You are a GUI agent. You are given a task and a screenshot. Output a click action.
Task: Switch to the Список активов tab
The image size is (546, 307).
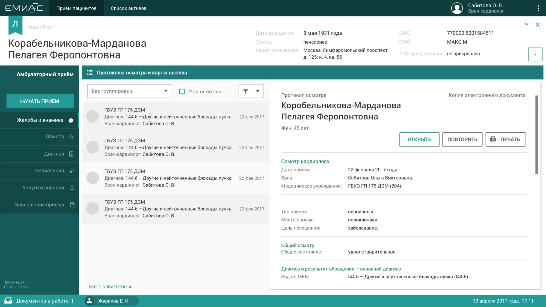tap(129, 8)
